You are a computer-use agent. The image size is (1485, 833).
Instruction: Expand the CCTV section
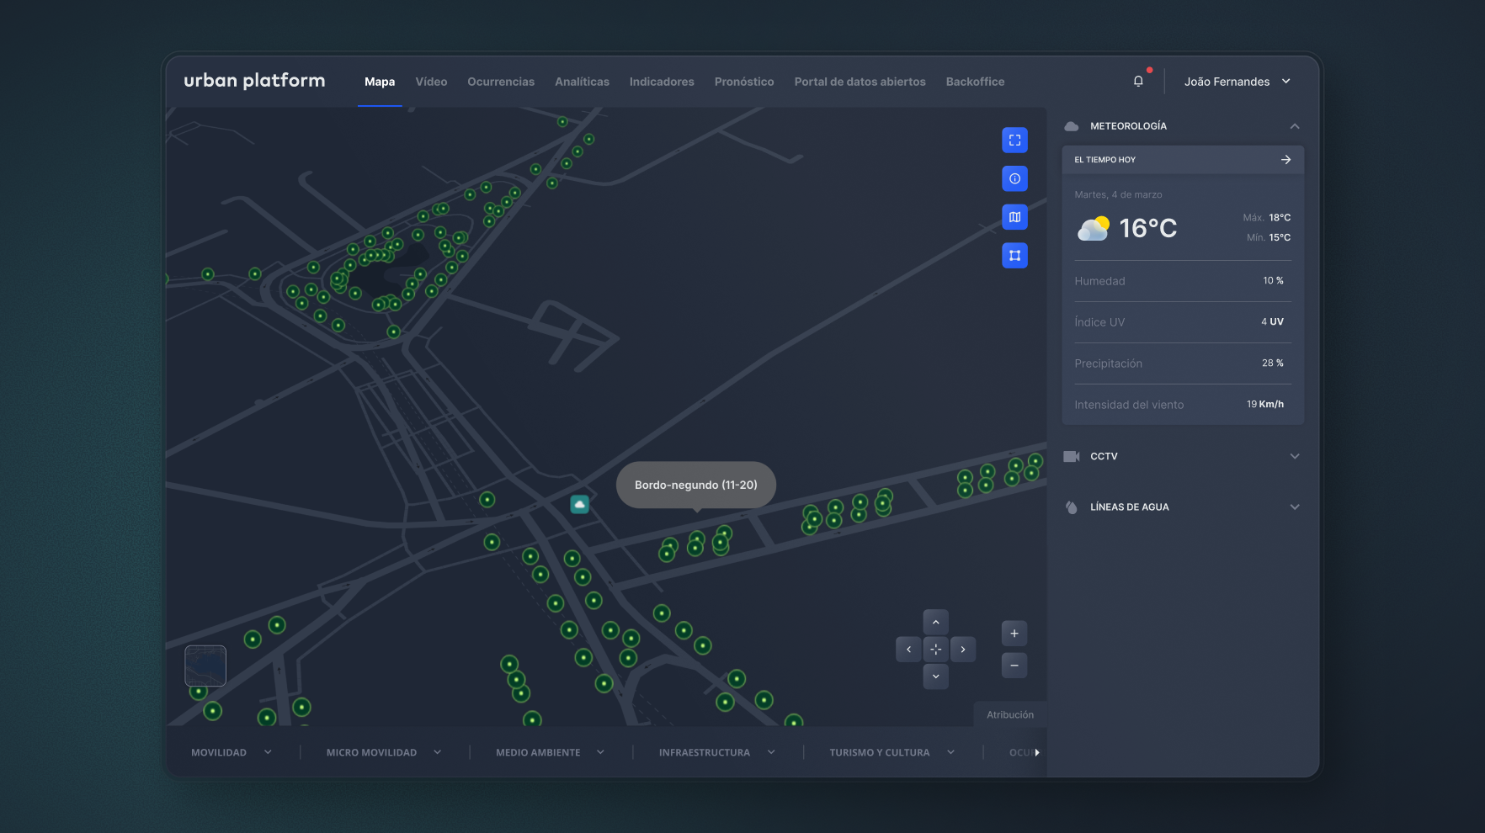(1294, 456)
